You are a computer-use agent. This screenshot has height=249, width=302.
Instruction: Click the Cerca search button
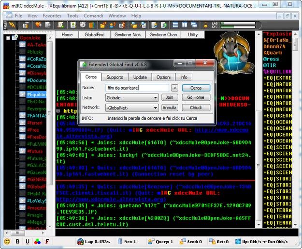click(x=196, y=88)
